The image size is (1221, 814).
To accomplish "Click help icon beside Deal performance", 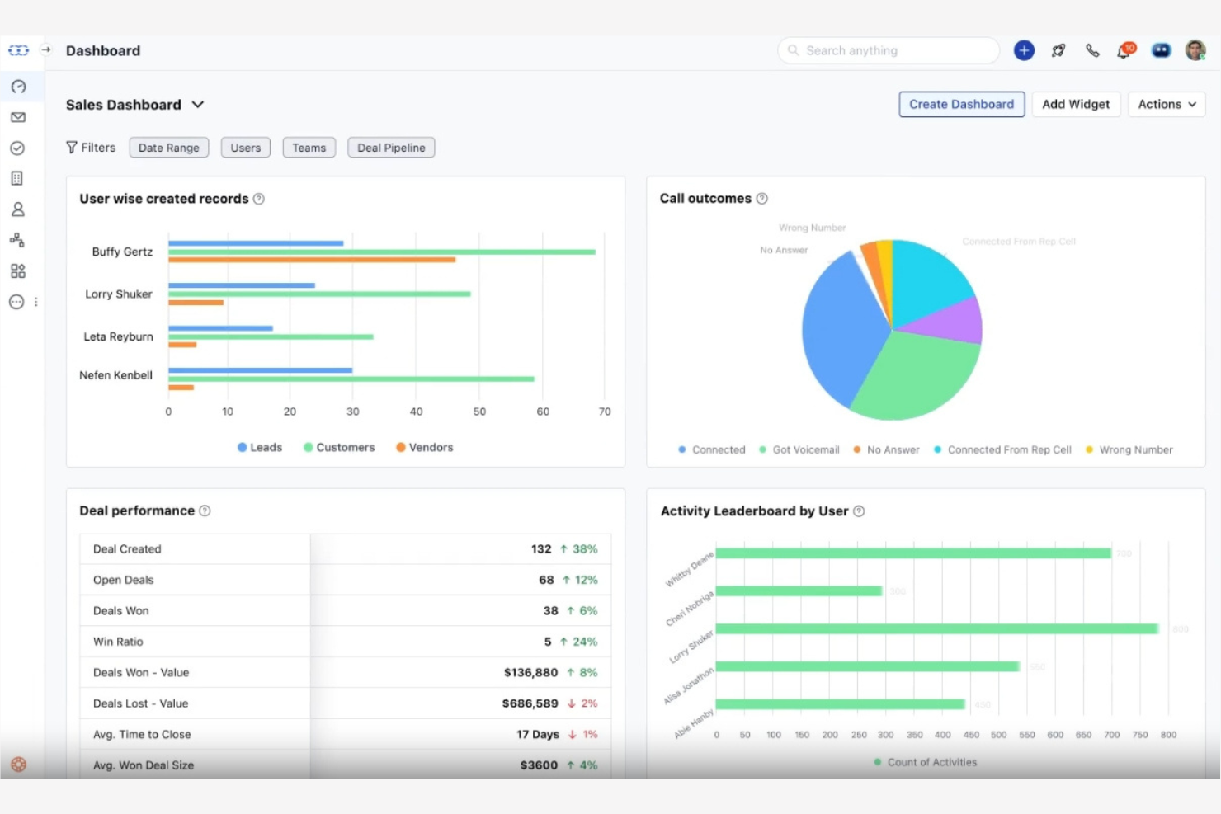I will pyautogui.click(x=205, y=511).
